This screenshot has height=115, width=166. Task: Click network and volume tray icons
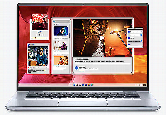[140, 85]
